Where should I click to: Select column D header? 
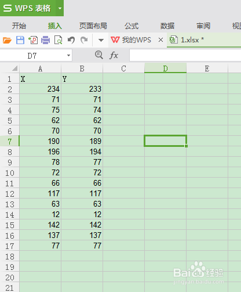[165, 69]
